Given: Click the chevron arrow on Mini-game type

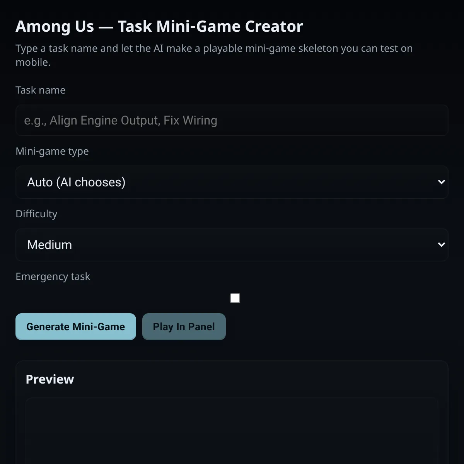Looking at the screenshot, I should click(441, 182).
